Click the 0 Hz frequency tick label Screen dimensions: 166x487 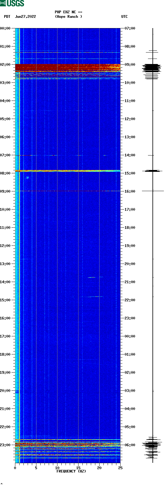point(15,468)
